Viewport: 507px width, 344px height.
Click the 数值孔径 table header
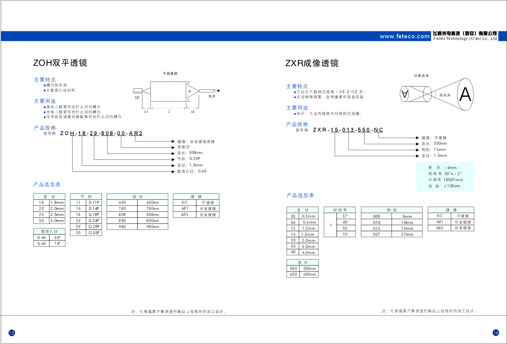click(49, 231)
